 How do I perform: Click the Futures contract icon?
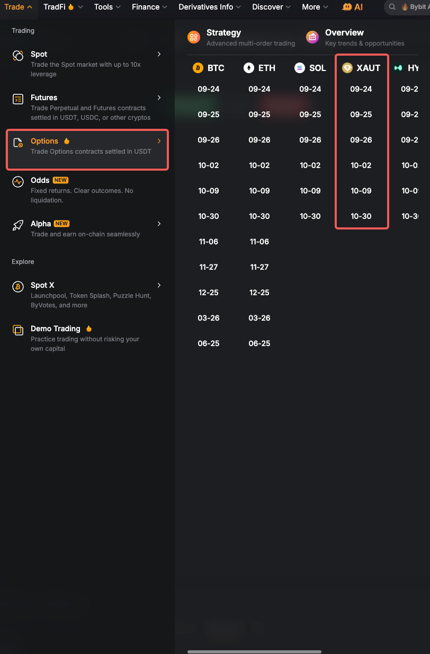coord(18,99)
